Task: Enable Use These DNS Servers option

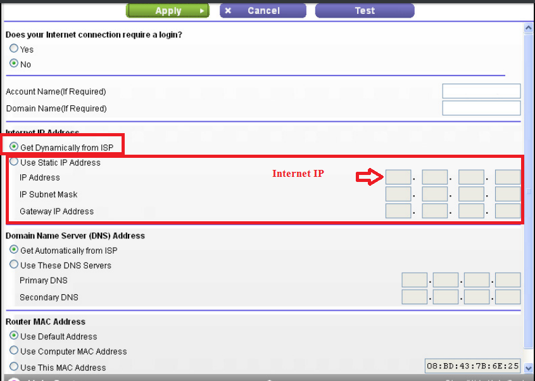Action: click(x=14, y=265)
